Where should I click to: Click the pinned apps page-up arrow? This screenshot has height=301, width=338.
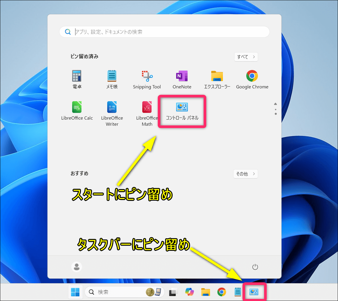tap(275, 104)
